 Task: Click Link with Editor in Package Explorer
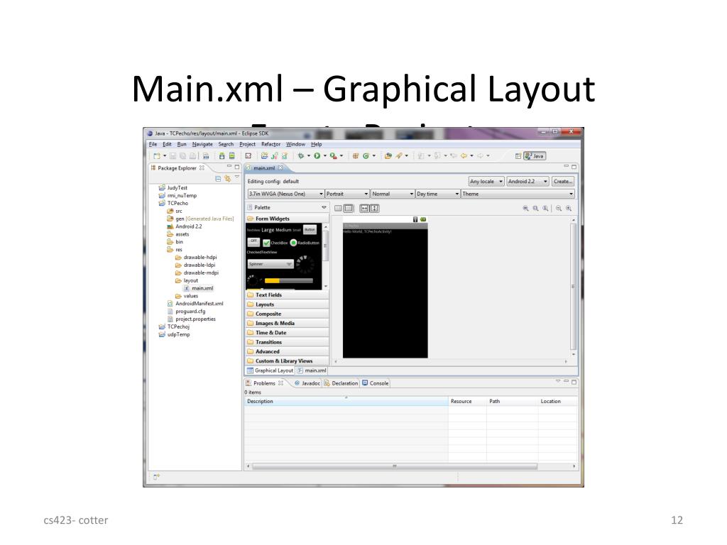click(227, 178)
